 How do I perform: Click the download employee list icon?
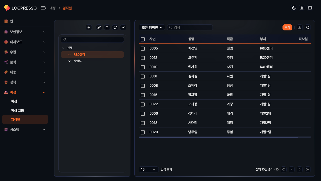[299, 27]
